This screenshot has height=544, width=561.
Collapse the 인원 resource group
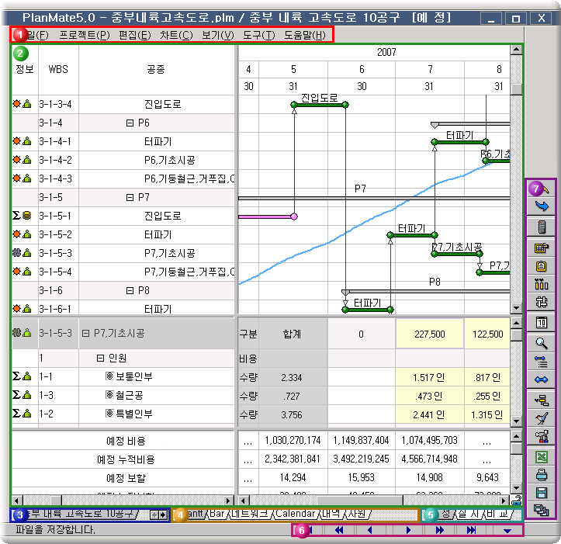pos(100,358)
